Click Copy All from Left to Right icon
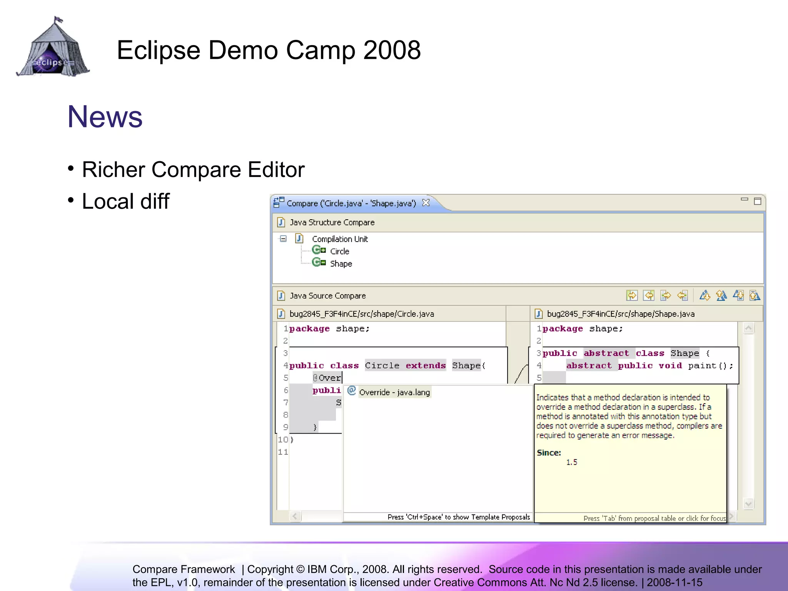Screen dimensions: 788x591 (632, 295)
